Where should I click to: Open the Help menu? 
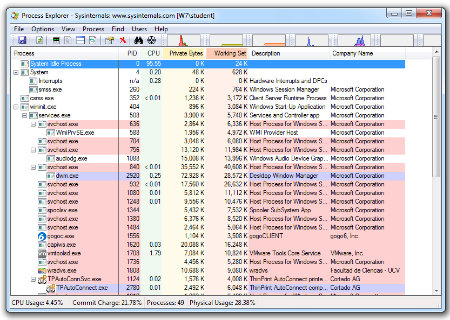click(x=161, y=29)
